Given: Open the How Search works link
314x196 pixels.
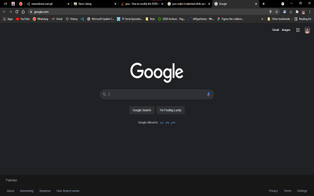Looking at the screenshot, I should 68,191.
